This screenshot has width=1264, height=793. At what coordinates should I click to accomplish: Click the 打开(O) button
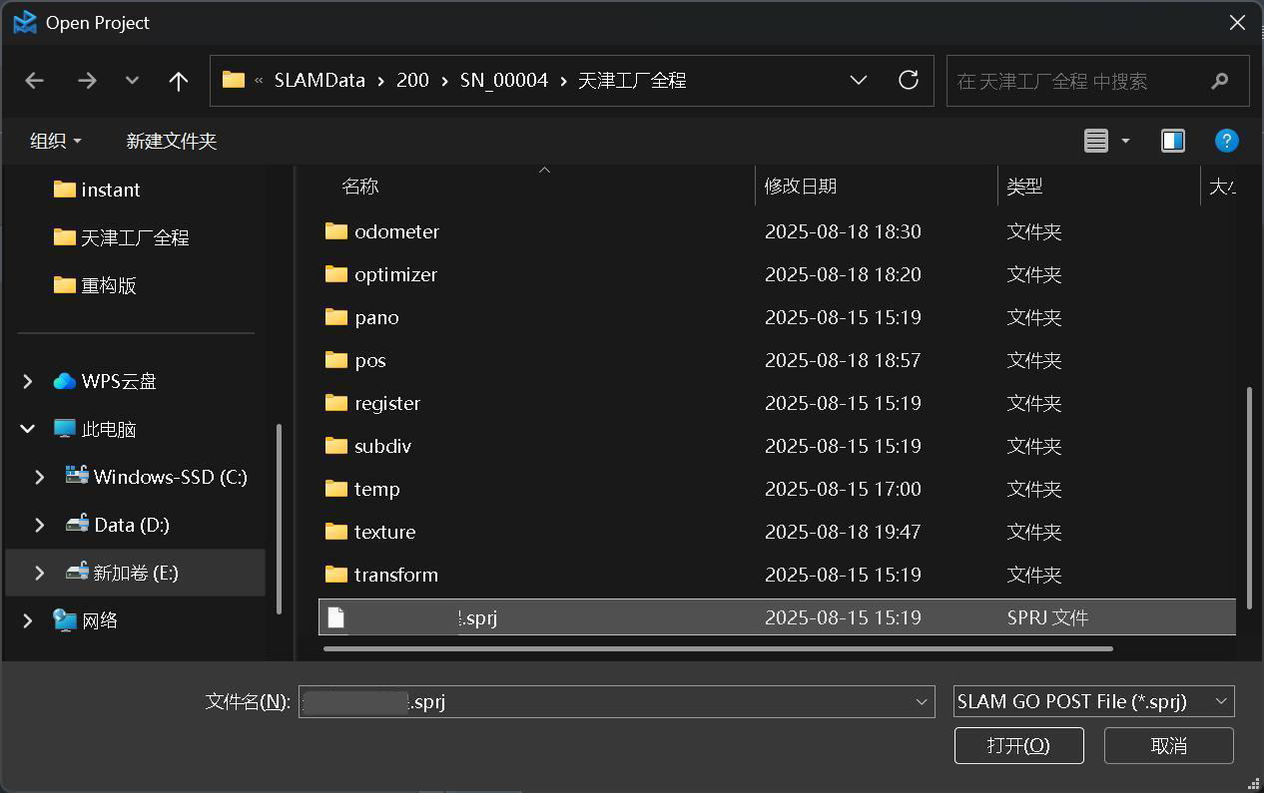point(1019,746)
